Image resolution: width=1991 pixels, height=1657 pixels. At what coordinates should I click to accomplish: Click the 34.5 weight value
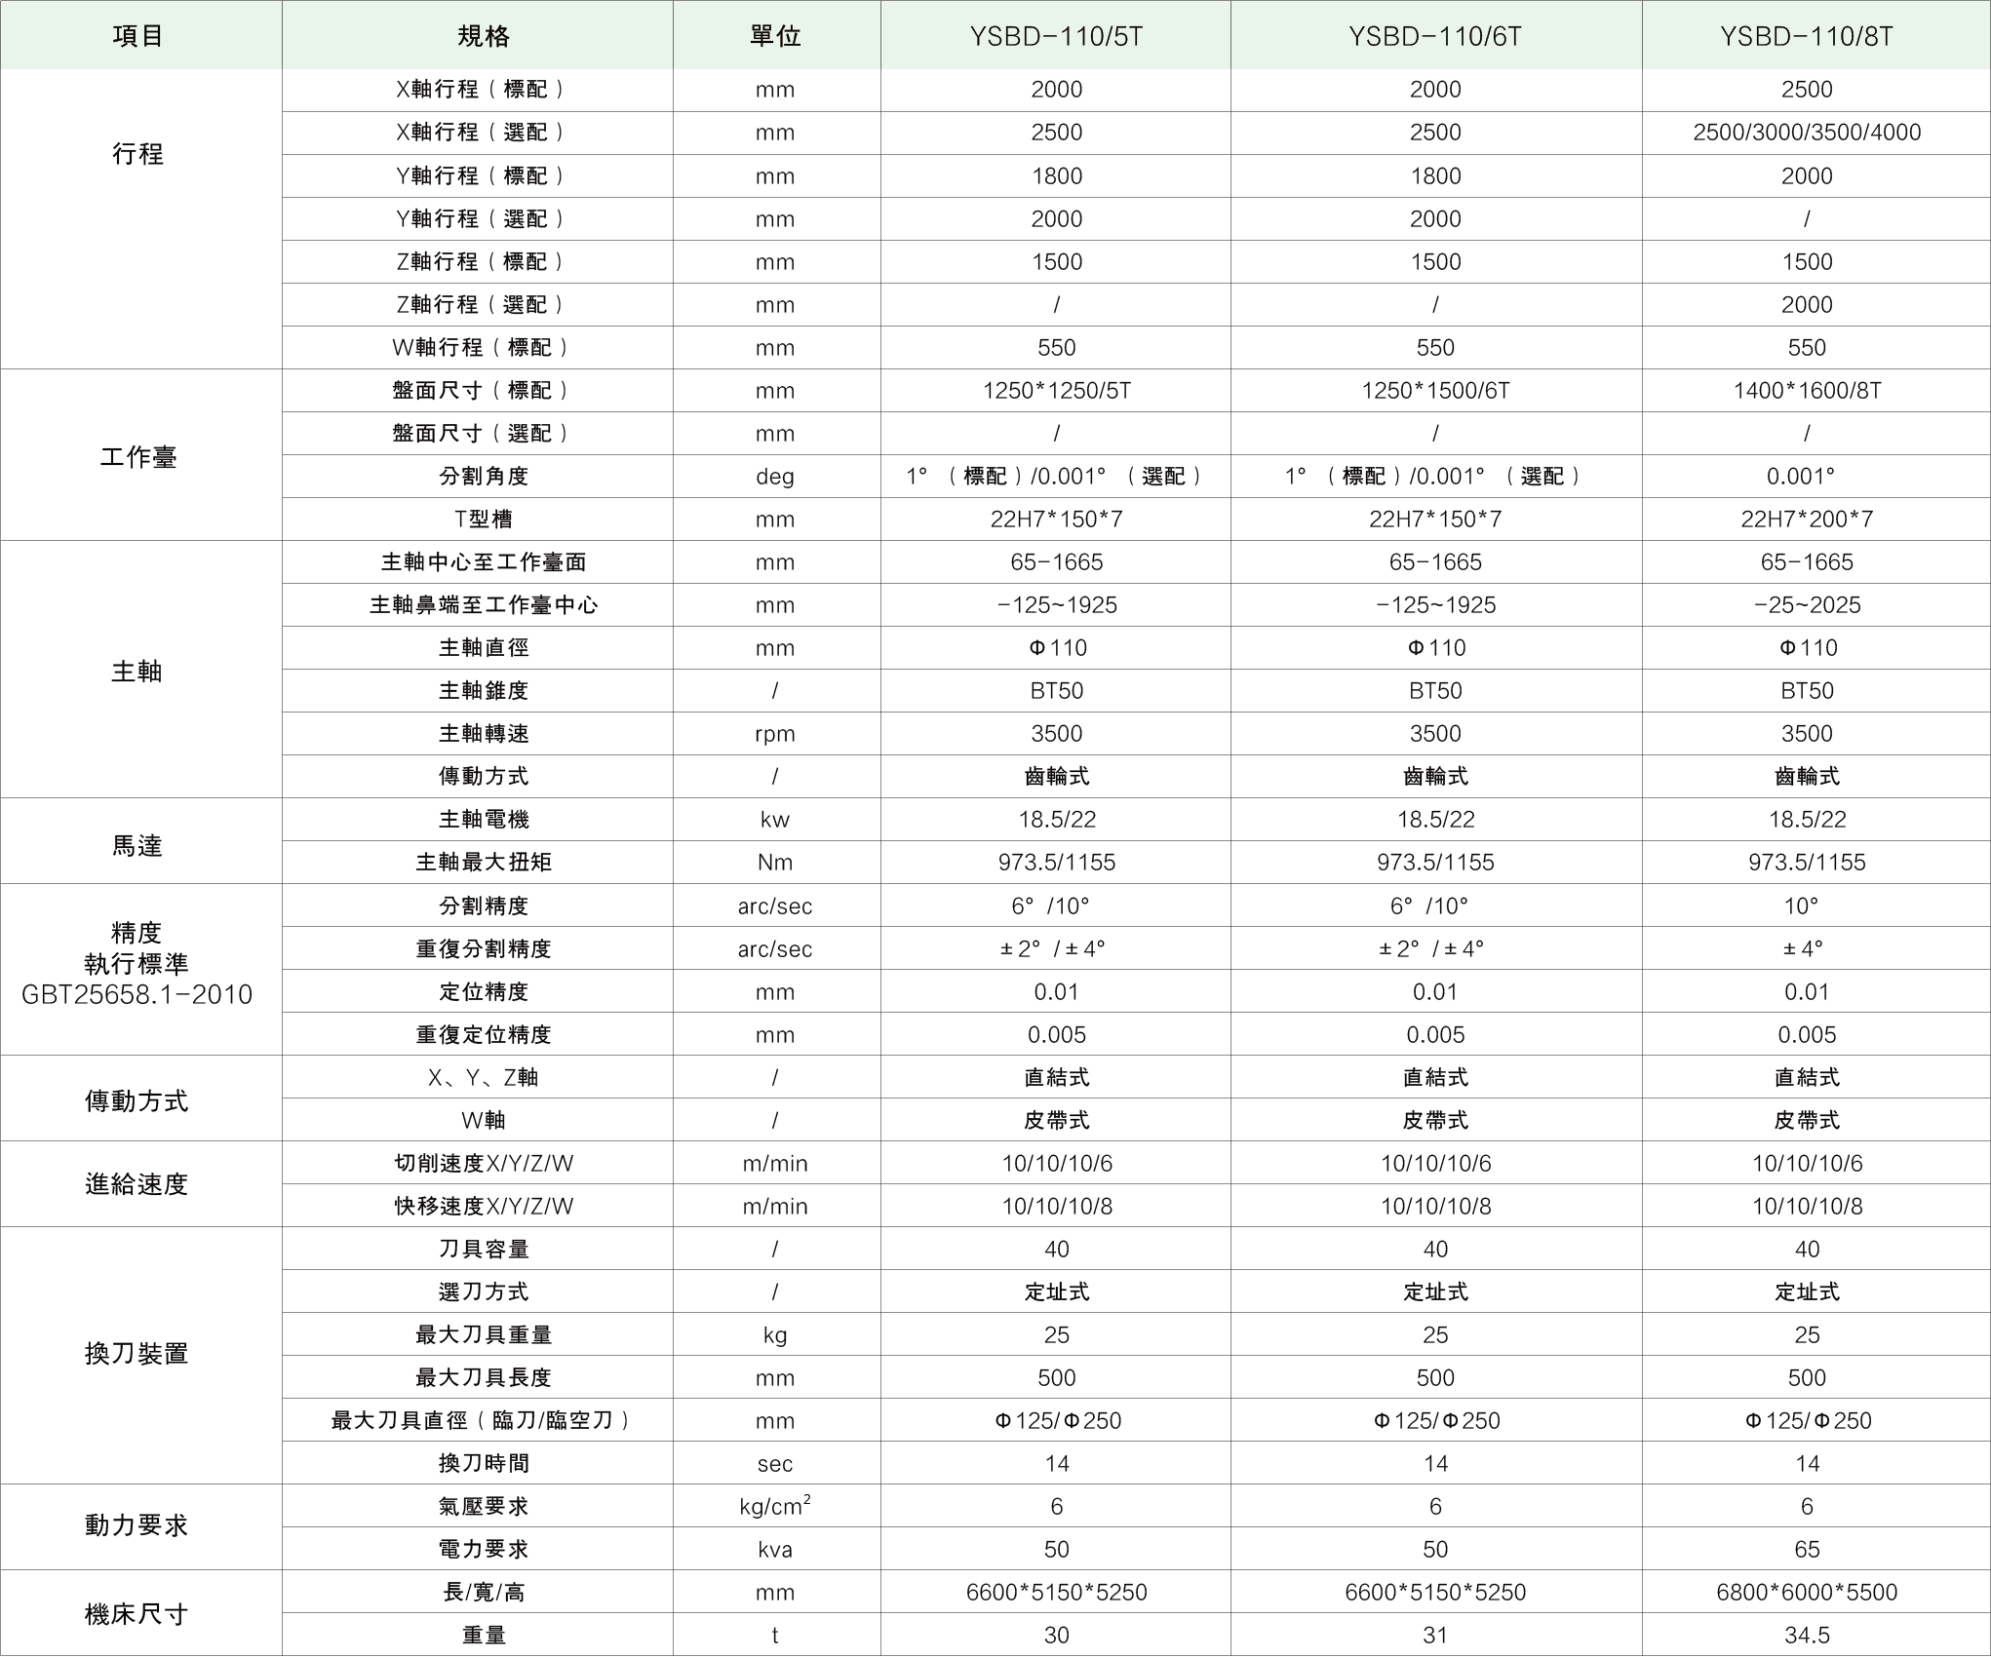pos(1806,1635)
